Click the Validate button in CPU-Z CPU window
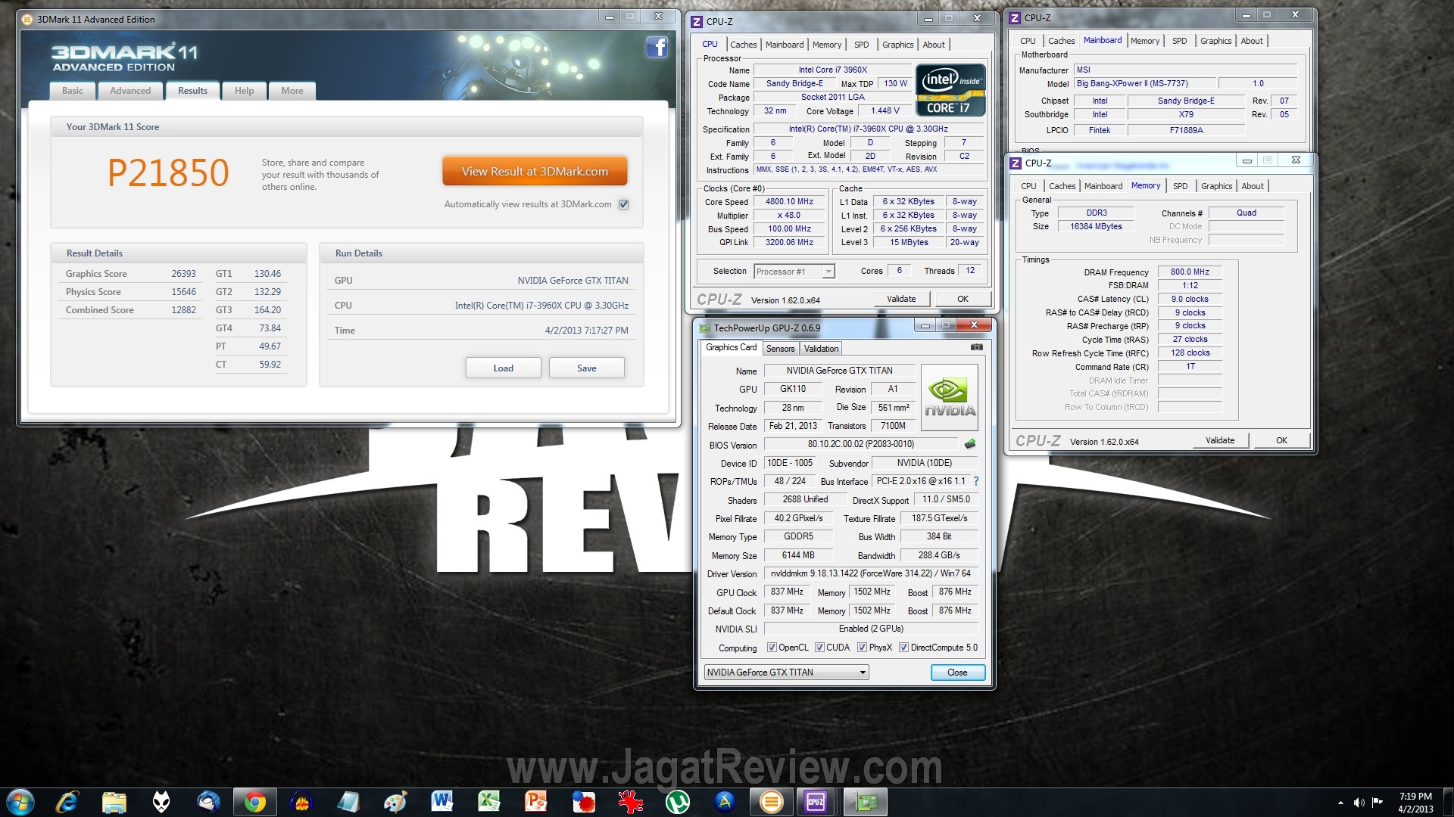 click(901, 299)
